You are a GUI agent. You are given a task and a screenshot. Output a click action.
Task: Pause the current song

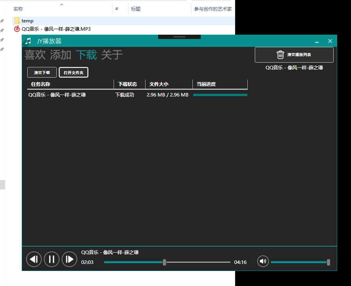52,259
